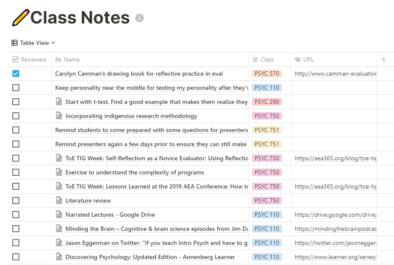Click page icon next to Incorporating indigenous research methodology
The image size is (394, 265).
tap(59, 116)
